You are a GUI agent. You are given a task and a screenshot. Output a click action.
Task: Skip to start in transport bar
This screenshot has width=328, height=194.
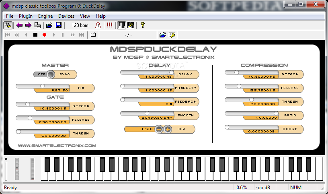pyautogui.click(x=8, y=35)
